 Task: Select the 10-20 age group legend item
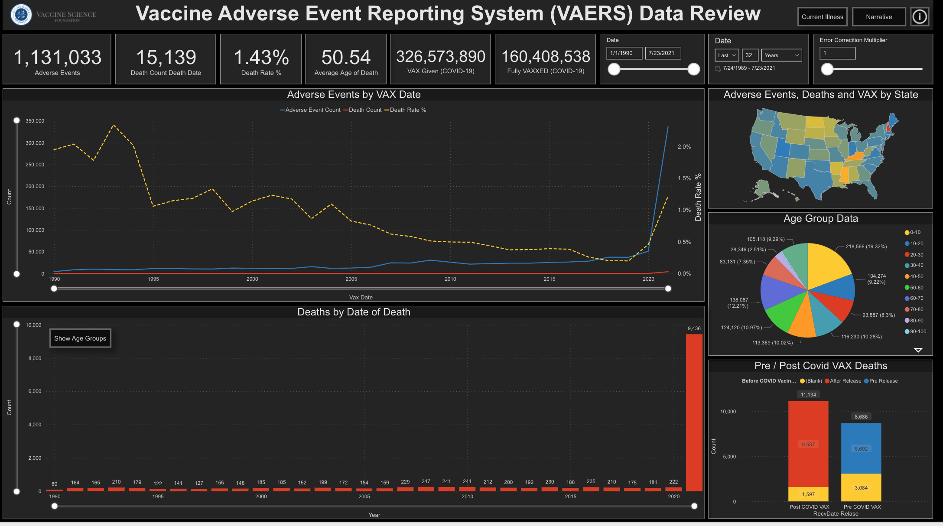pyautogui.click(x=914, y=244)
